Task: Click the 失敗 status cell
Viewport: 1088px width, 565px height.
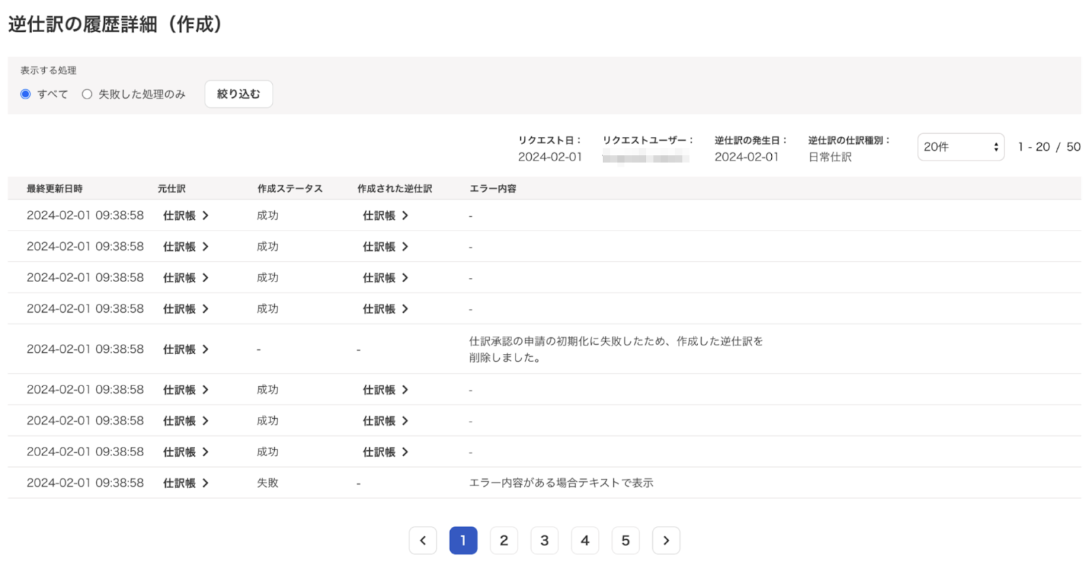Action: (x=267, y=483)
